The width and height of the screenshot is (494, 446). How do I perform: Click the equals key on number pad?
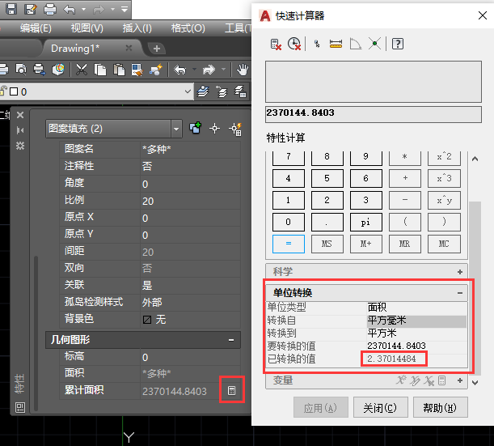click(x=289, y=244)
